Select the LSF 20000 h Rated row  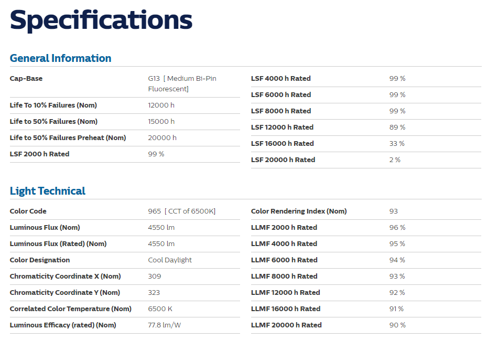[366, 160]
